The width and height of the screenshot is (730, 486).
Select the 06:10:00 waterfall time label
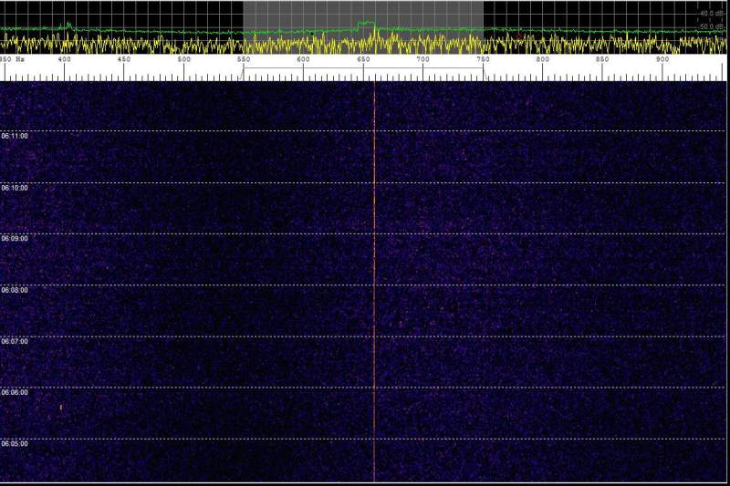15,188
